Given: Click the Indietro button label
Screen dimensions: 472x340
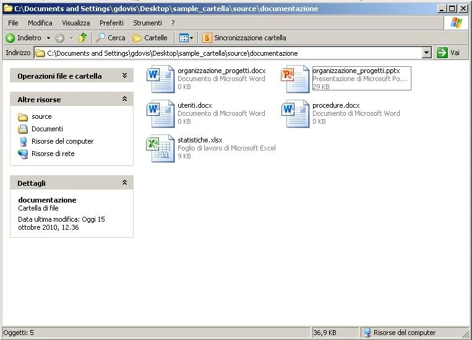Looking at the screenshot, I should coord(29,38).
